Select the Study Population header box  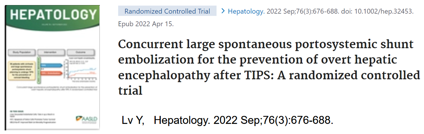click(23, 53)
